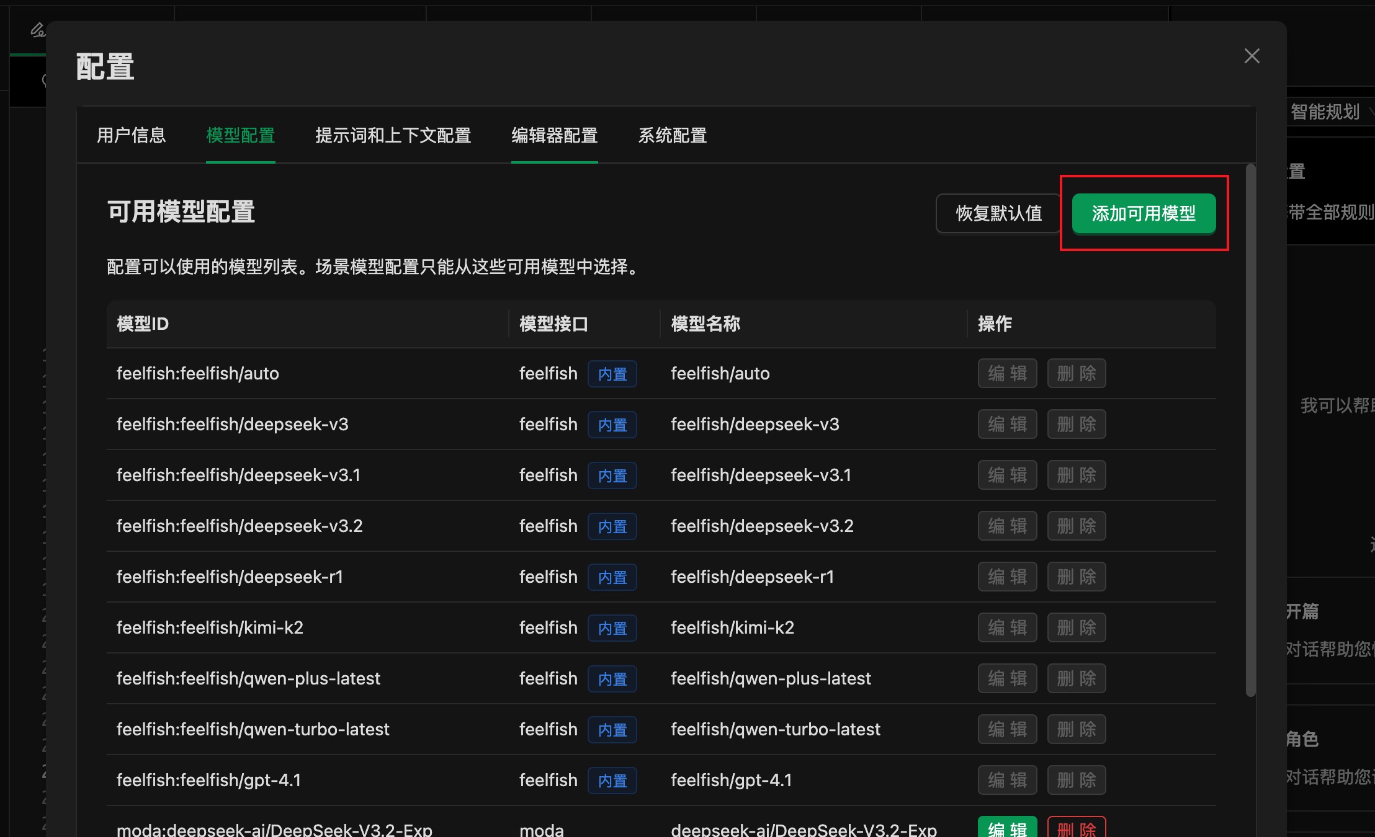This screenshot has width=1375, height=837.
Task: Click 编辑 for feelfish/qwen-plus-latest row
Action: [x=1007, y=679]
